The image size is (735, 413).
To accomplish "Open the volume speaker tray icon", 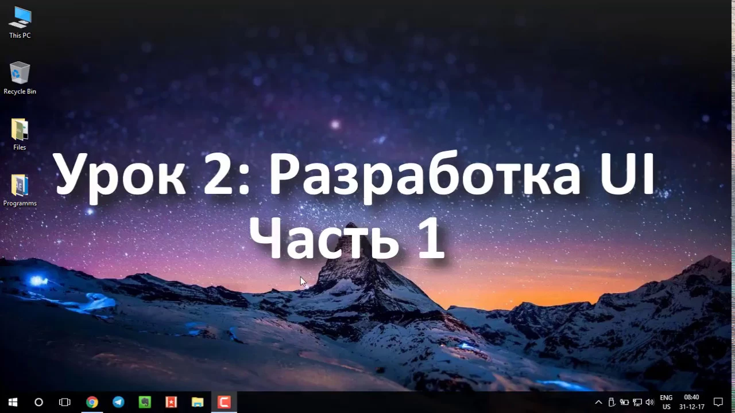I will 649,402.
